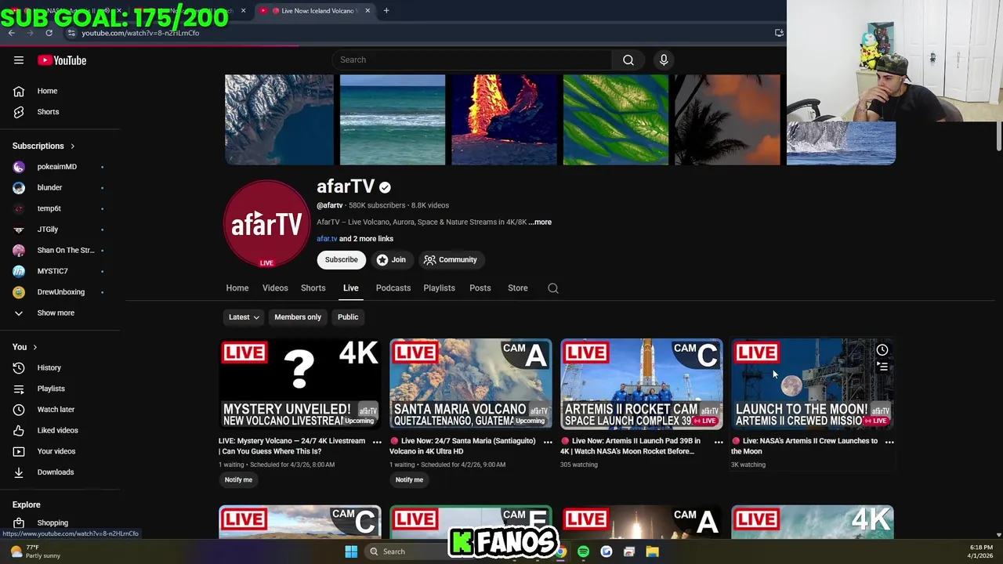Open options for Mystery Volcano video
Screen dimensions: 1003x564
(x=377, y=442)
